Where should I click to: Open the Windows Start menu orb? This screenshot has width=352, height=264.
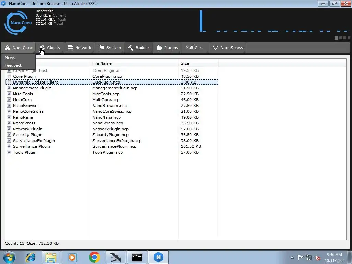click(9, 257)
